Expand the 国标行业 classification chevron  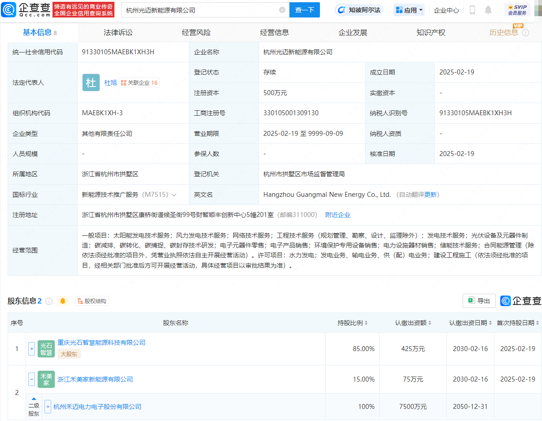point(174,195)
